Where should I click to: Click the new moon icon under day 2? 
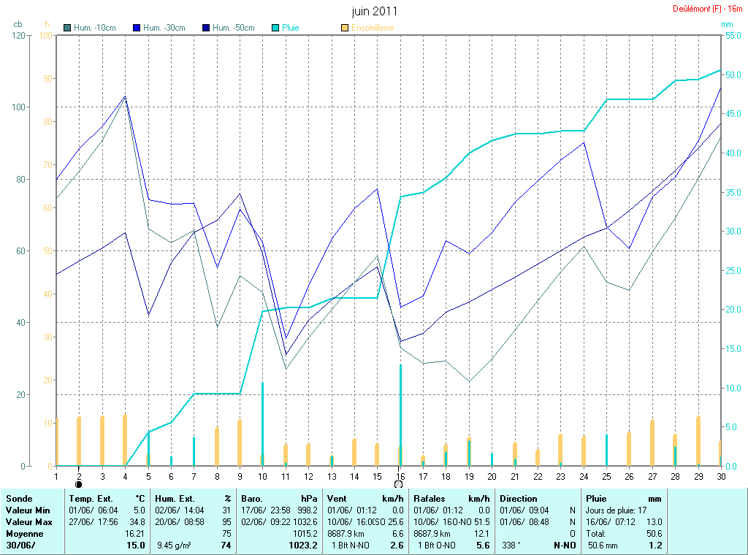tap(79, 484)
